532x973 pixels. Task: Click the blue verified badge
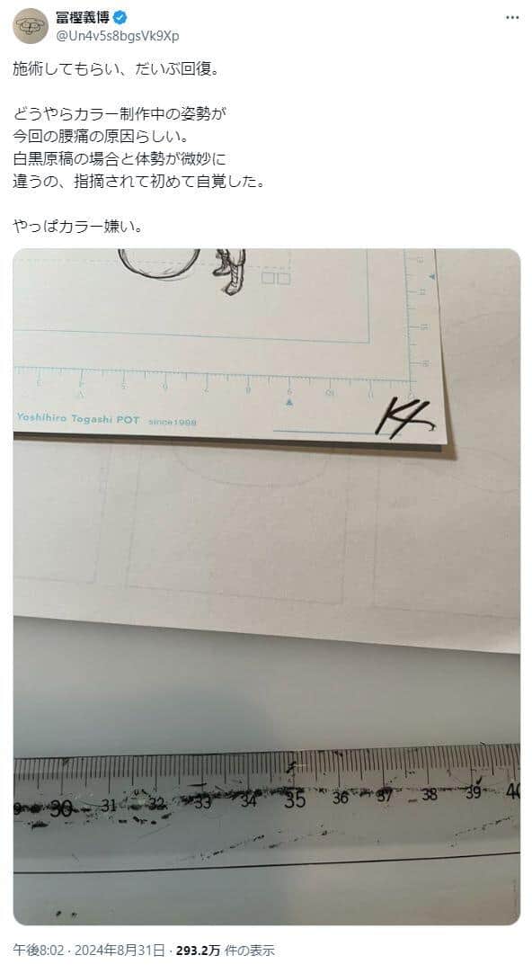(120, 18)
